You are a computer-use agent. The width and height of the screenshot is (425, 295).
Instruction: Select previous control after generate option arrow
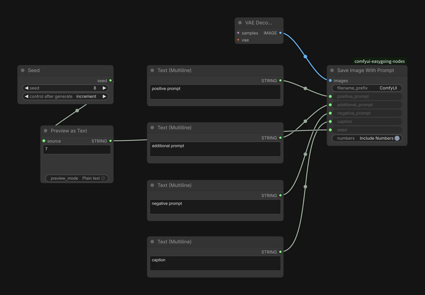tap(27, 96)
